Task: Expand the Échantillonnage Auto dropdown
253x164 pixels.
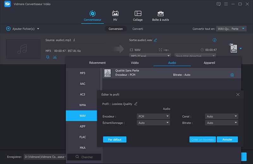Action: [154, 123]
